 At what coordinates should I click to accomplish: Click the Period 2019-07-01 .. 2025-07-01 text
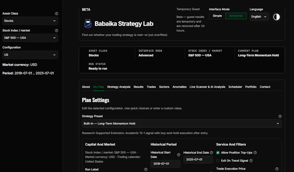point(28,73)
